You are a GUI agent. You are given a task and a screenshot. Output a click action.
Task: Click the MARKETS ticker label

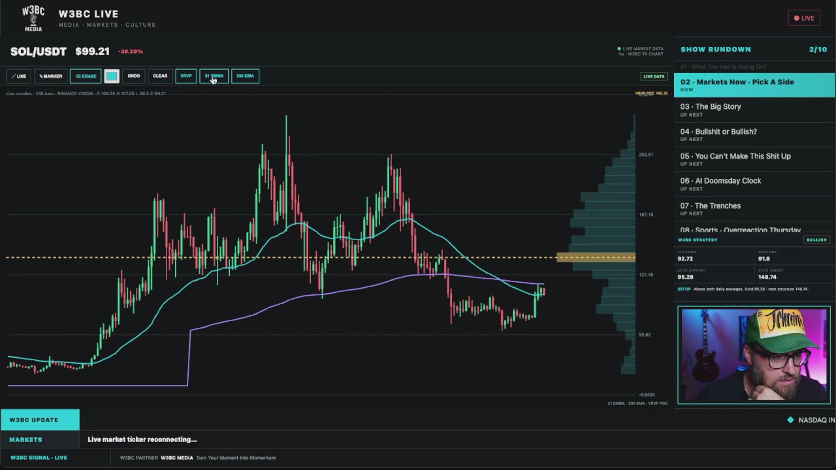[26, 440]
